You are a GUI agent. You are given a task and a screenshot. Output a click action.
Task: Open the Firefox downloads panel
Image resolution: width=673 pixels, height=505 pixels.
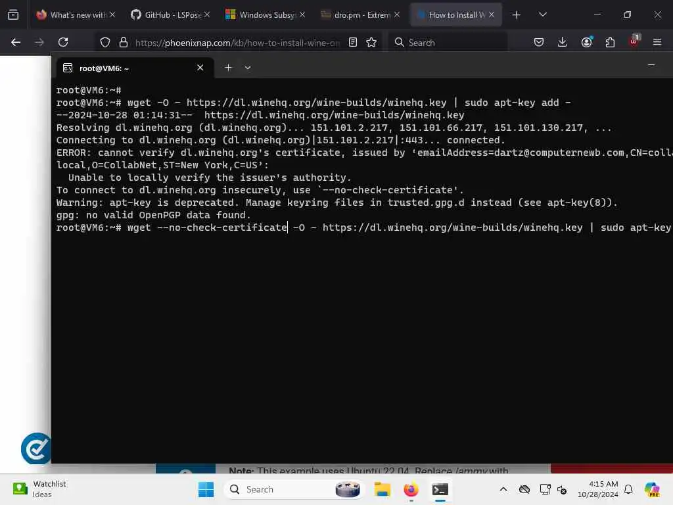pyautogui.click(x=563, y=42)
